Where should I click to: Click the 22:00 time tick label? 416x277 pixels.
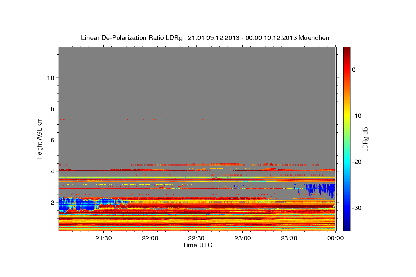[x=150, y=239]
